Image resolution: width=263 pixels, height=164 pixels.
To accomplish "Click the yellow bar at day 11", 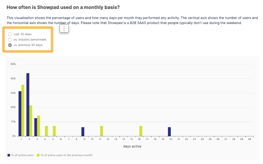I will click(102, 131).
